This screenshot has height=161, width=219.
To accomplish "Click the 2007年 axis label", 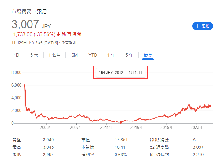I will click(76, 127).
